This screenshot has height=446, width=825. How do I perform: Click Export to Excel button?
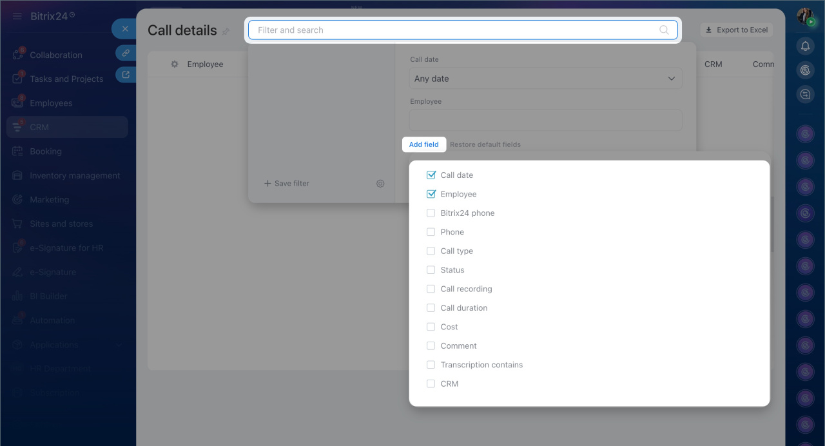(737, 30)
